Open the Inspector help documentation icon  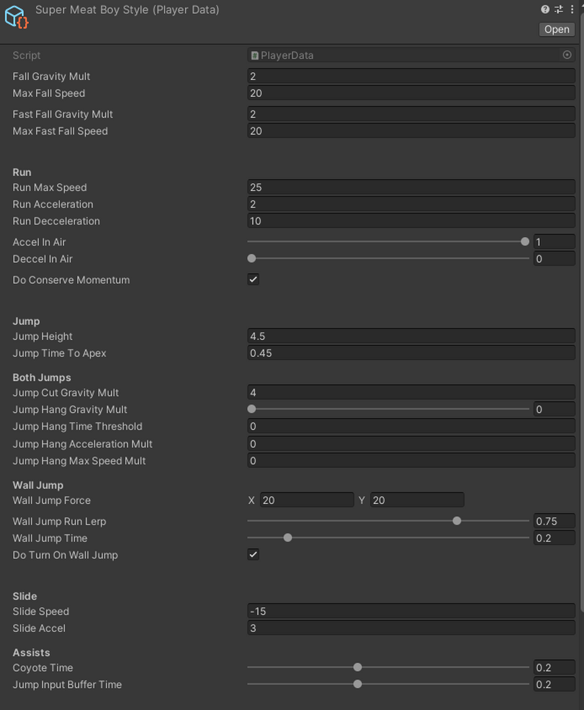coord(544,9)
